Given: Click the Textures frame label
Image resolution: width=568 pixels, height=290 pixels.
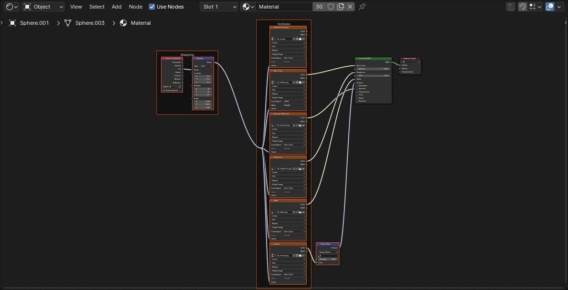Looking at the screenshot, I should [284, 24].
